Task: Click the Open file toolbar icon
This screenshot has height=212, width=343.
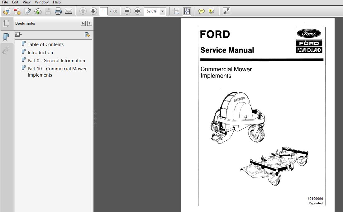Action: coord(7,11)
